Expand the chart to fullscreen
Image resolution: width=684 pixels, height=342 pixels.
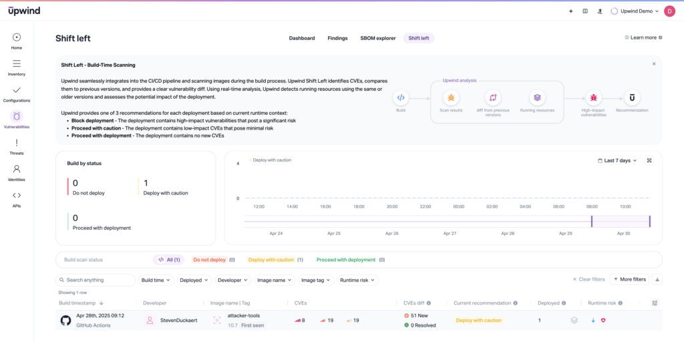649,160
